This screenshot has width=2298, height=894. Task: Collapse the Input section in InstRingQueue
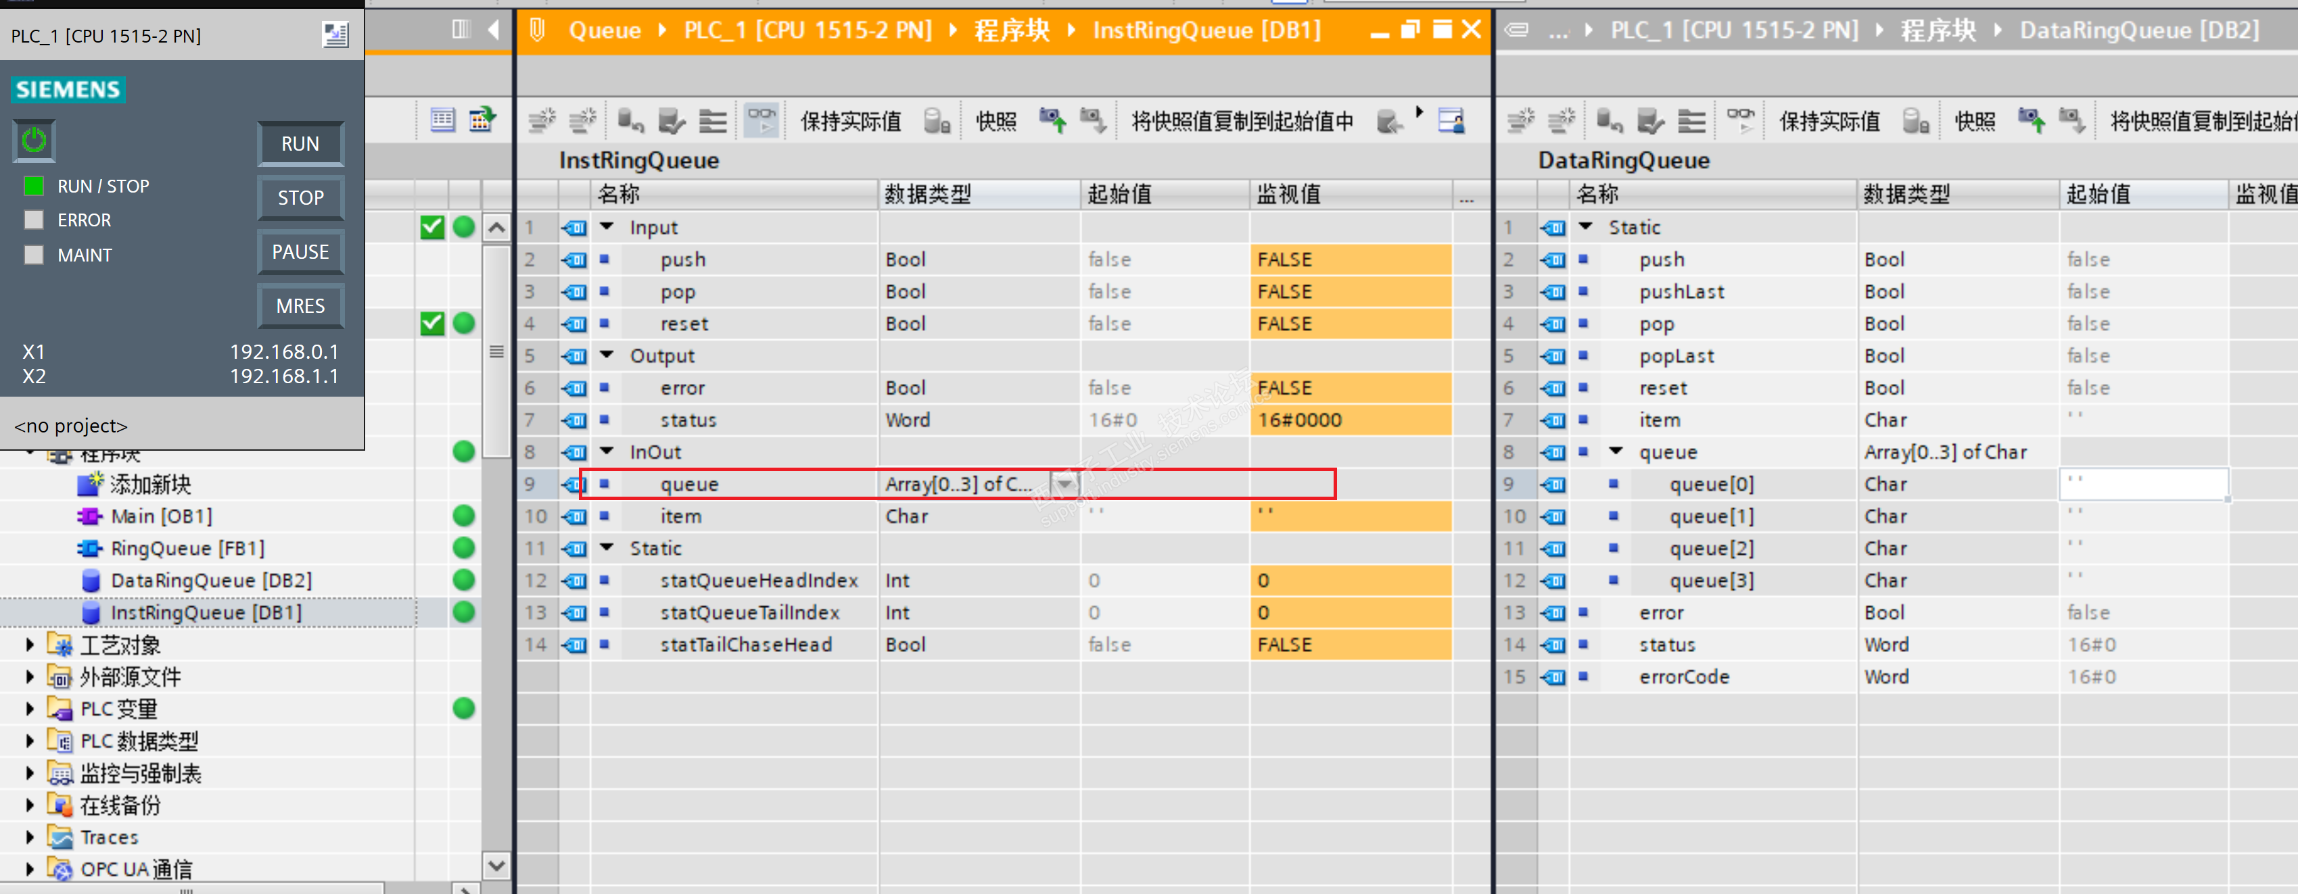(607, 227)
